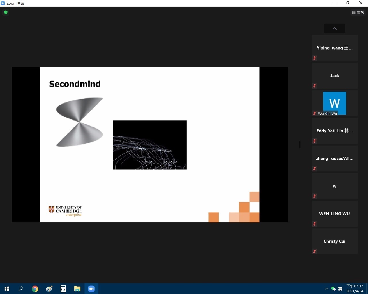Open Windows taskbar search
368x294 pixels.
(x=21, y=289)
